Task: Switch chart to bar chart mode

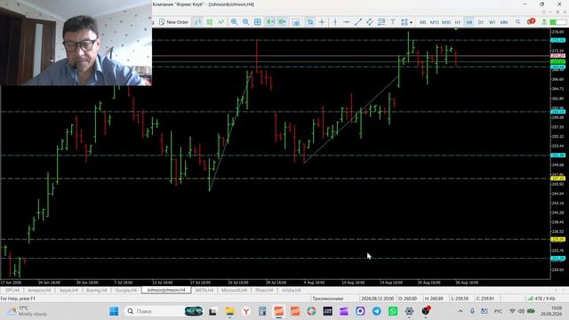Action: click(x=197, y=22)
